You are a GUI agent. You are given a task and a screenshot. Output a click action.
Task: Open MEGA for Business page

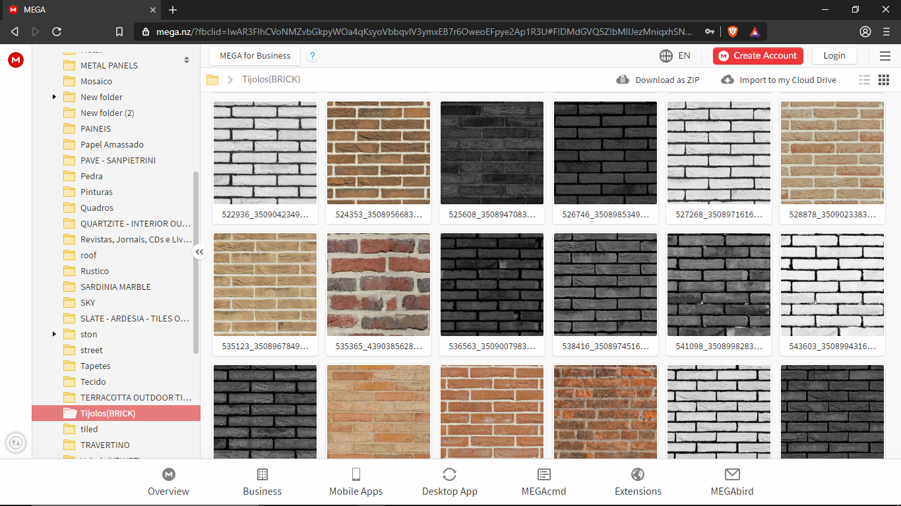point(254,56)
